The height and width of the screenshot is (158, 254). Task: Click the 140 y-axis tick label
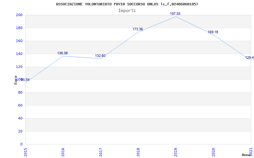pos(19,54)
